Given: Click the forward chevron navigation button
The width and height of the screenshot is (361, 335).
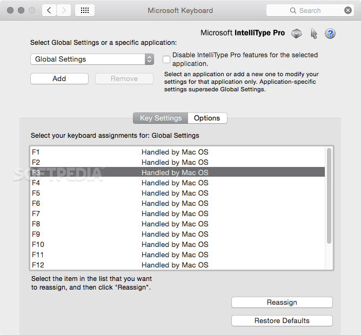Looking at the screenshot, I should click(x=64, y=10).
